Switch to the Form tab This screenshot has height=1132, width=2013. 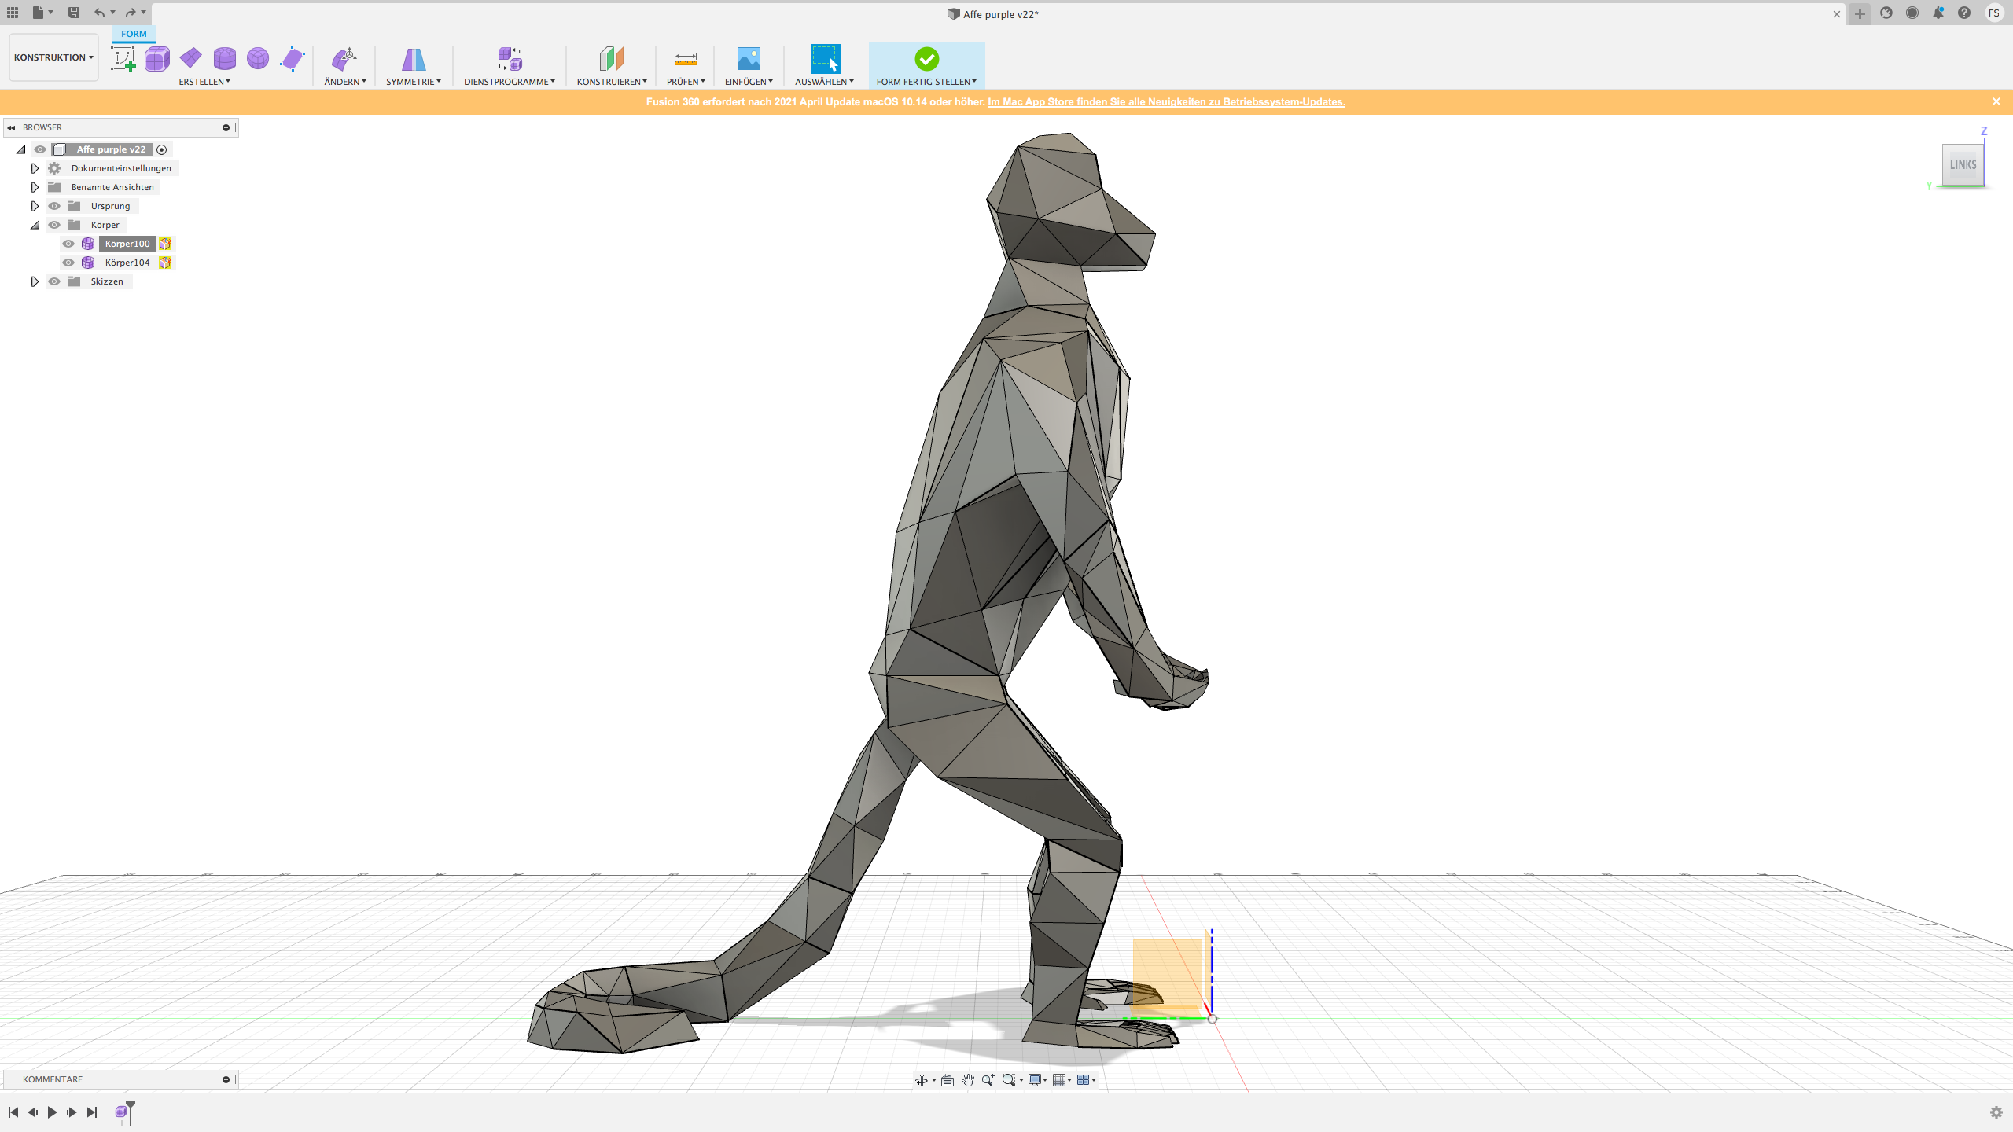point(134,34)
